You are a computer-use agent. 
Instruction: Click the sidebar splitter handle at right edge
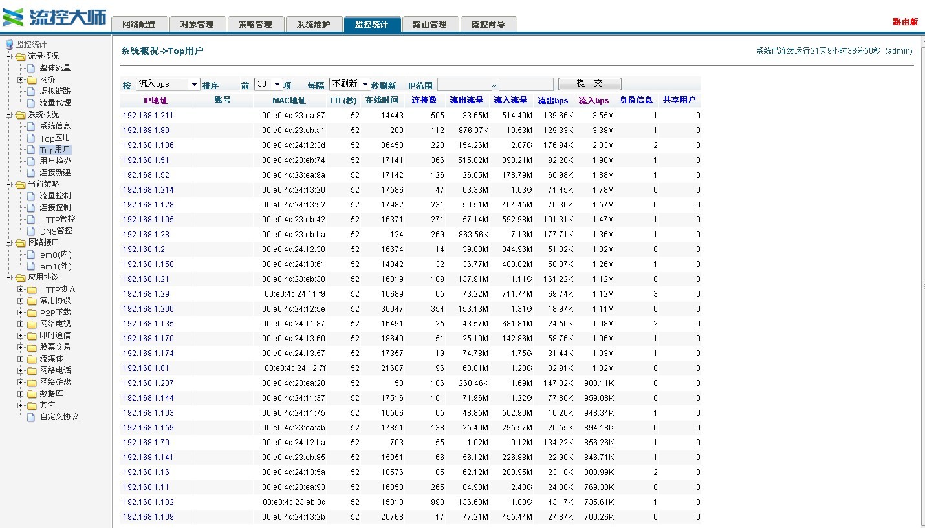point(923,286)
